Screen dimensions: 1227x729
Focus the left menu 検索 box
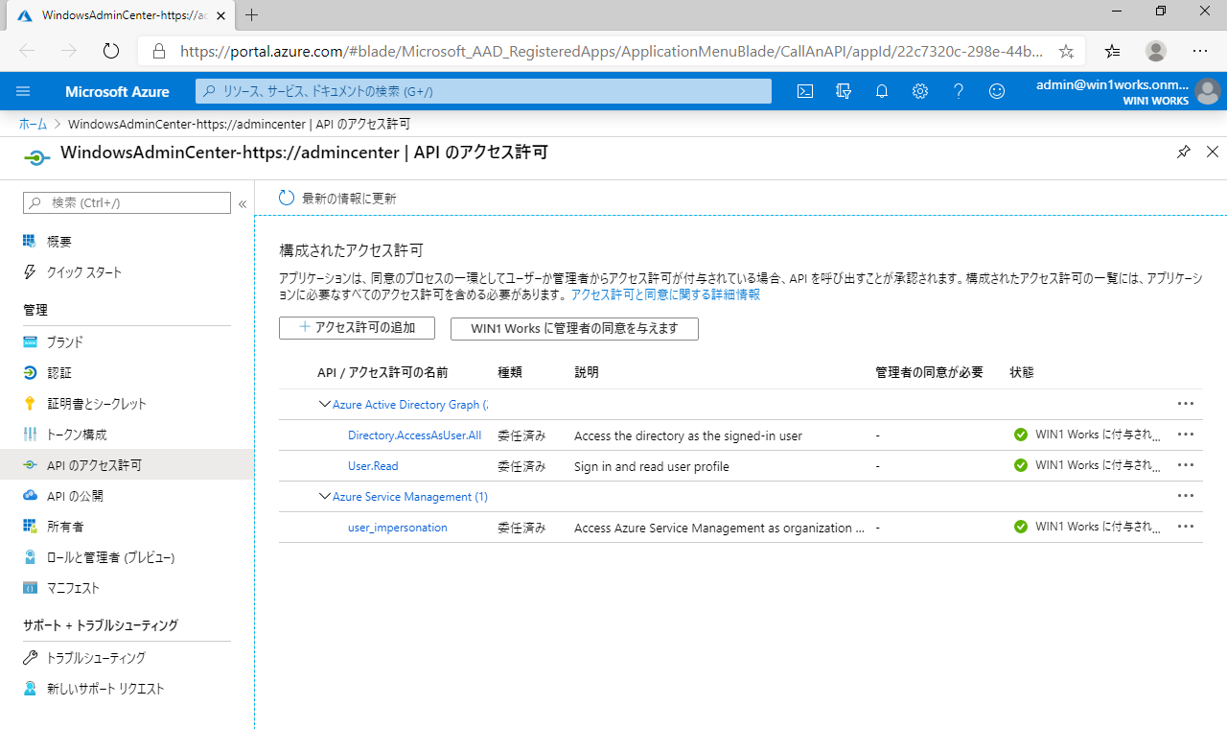click(127, 203)
